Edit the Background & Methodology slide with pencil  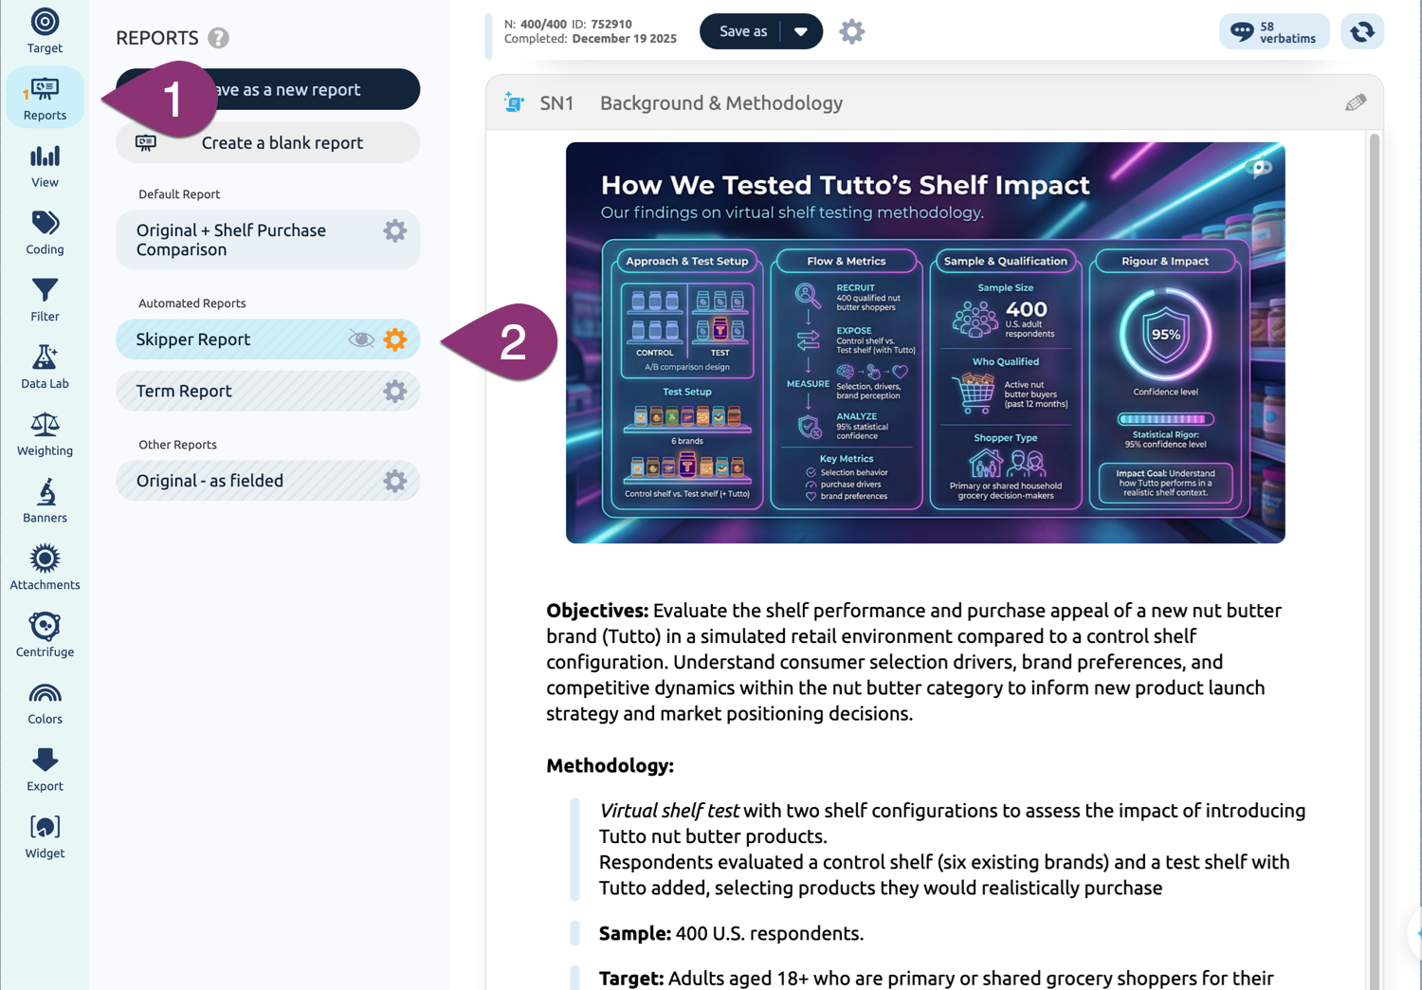point(1356,102)
